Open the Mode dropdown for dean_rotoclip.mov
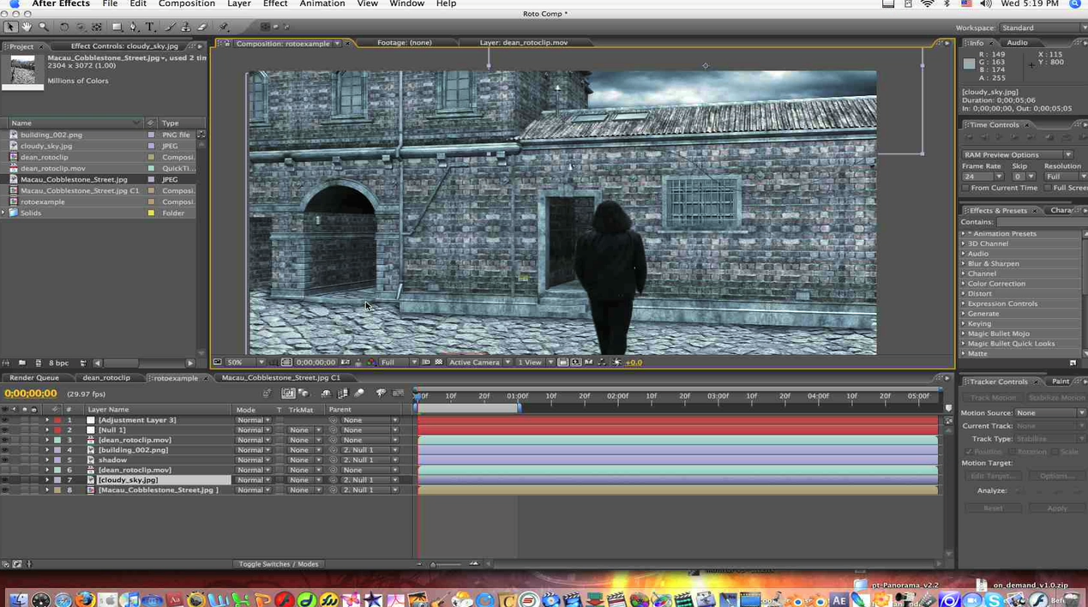Screen dimensions: 1088x607 point(252,440)
